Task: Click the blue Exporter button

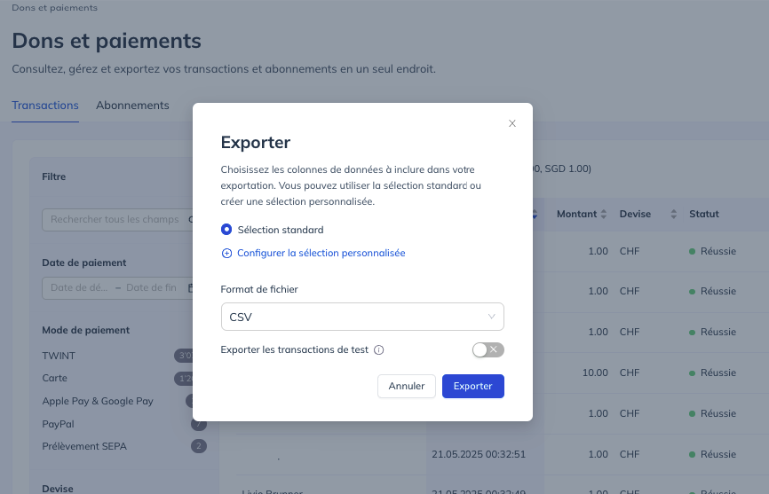Action: (x=472, y=387)
